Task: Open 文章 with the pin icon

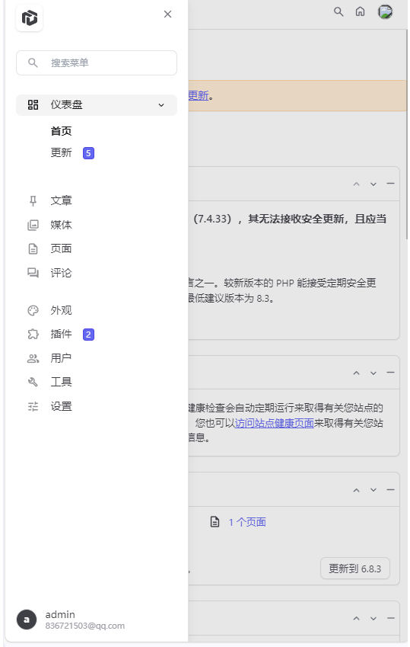Action: [x=33, y=200]
